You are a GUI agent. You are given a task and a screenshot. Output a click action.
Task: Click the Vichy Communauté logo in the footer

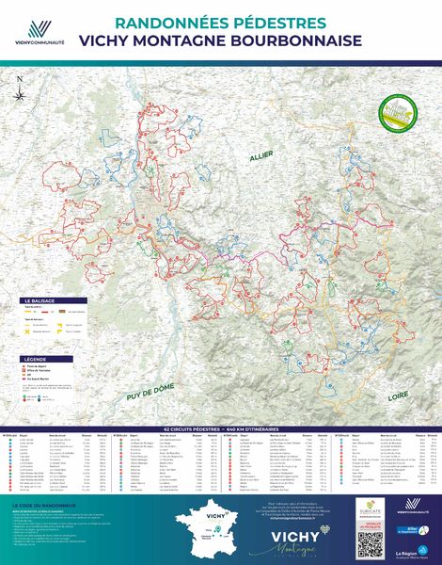point(413,506)
